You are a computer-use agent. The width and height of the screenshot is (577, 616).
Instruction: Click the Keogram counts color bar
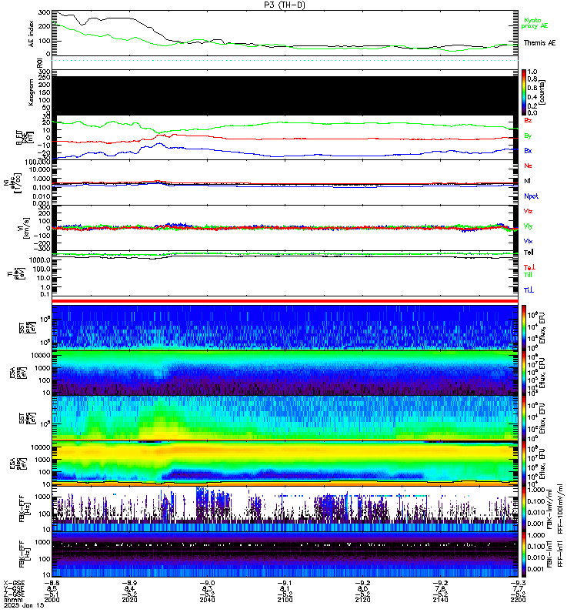524,92
